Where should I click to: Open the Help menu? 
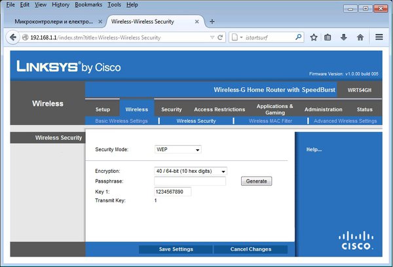click(x=132, y=5)
